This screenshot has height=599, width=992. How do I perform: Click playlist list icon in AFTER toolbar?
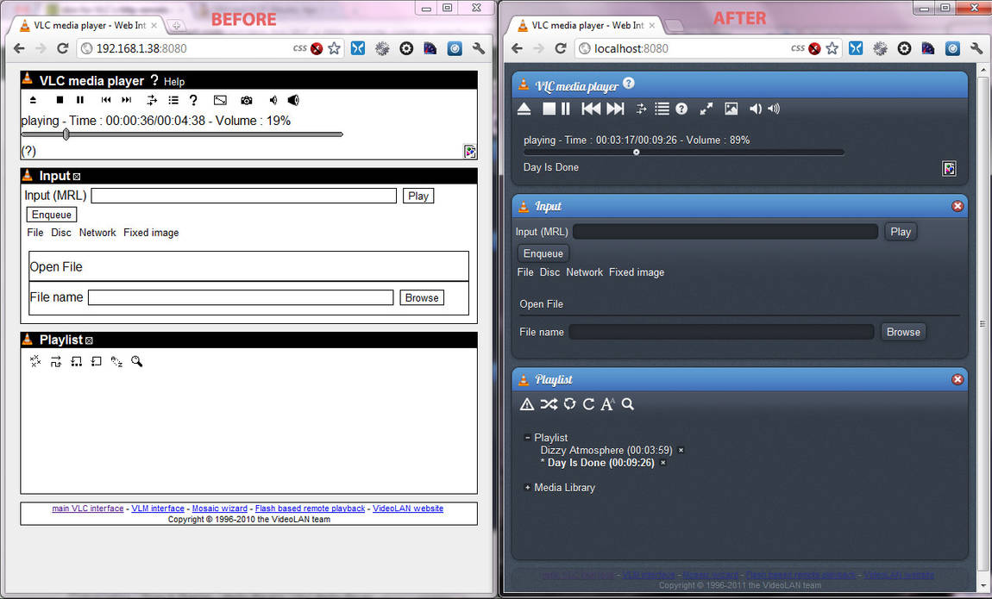point(662,109)
